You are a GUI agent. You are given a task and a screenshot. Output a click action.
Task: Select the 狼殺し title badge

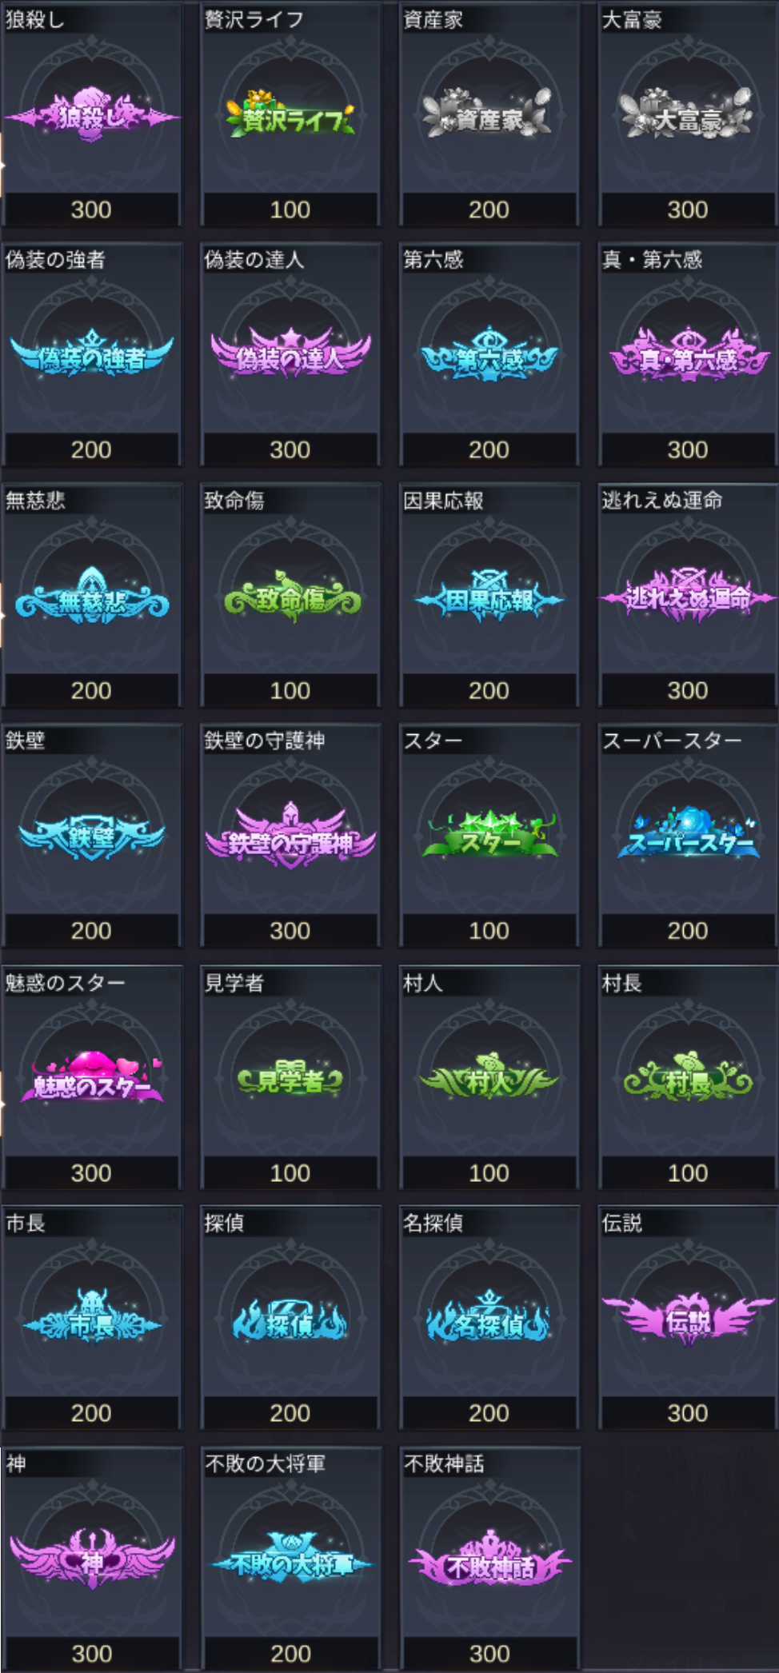coord(91,118)
